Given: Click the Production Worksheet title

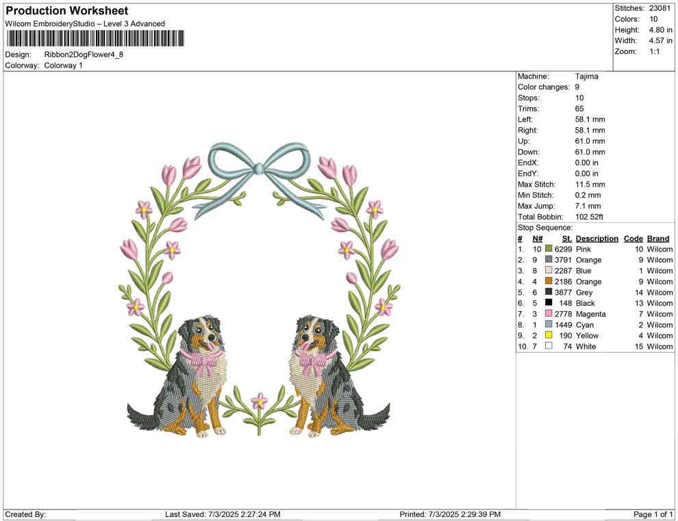Looking at the screenshot, I should pyautogui.click(x=66, y=11).
